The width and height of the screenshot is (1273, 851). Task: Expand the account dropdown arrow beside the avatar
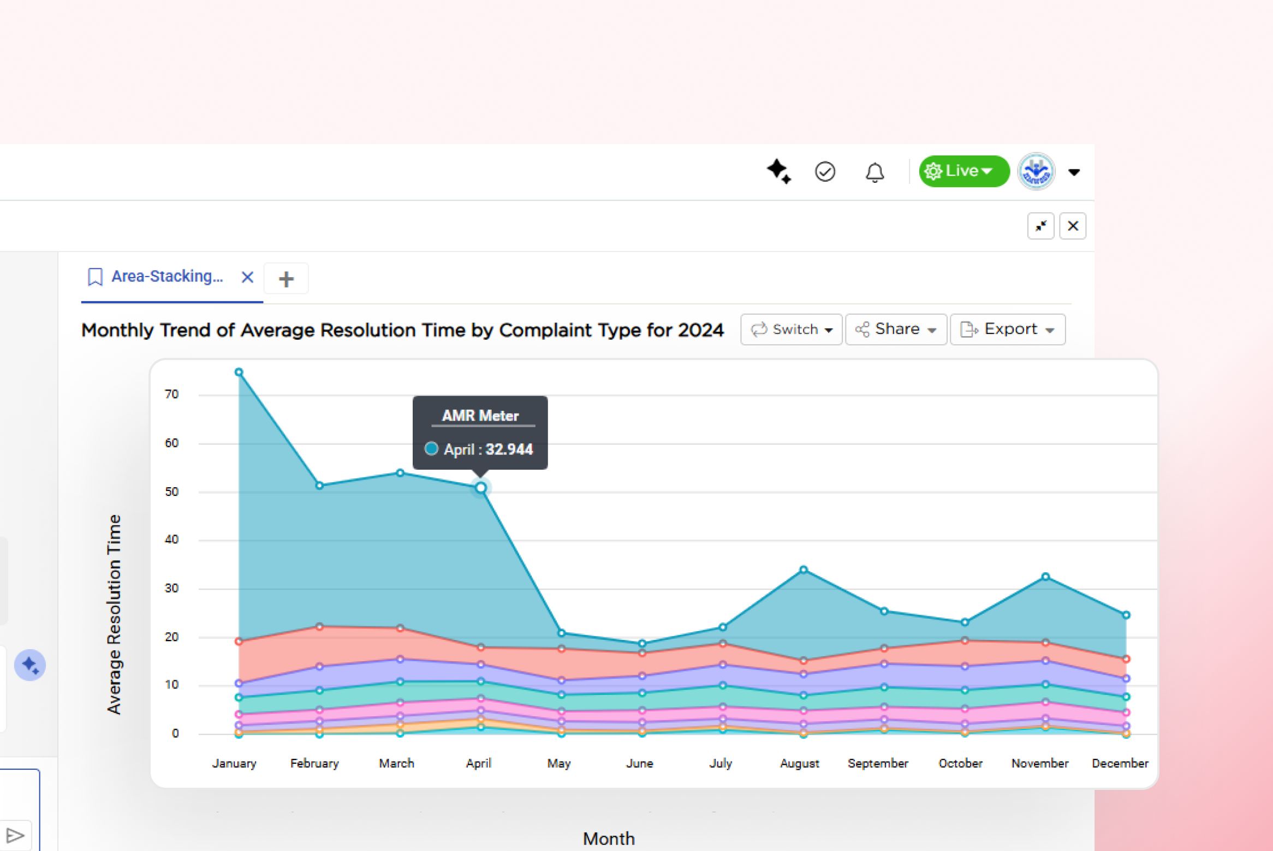coord(1074,172)
